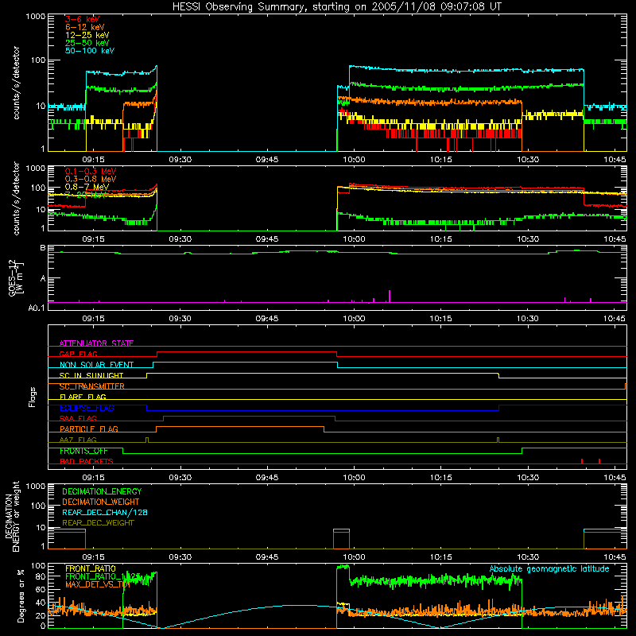Click the tallest magenta spike in GOES panel
636x636 pixels.
coord(390,296)
